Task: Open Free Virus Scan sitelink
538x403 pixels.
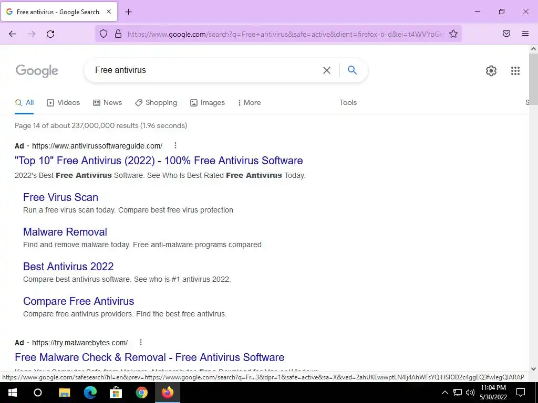Action: point(61,197)
